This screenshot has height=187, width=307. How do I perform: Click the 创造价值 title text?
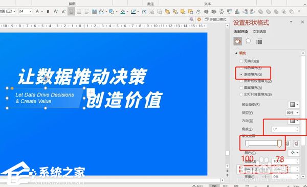(x=124, y=100)
